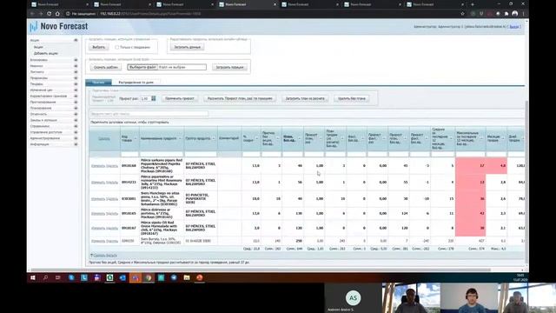The width and height of the screenshot is (556, 313).
Task: Open Task View on the taskbar
Action: click(58, 278)
